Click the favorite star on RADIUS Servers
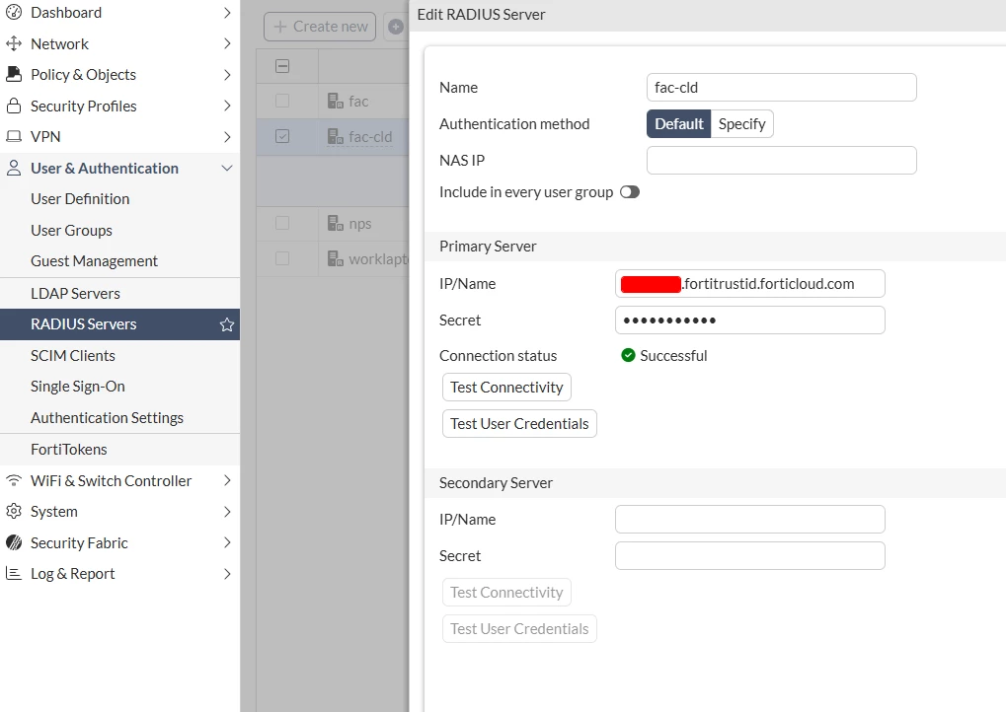The height and width of the screenshot is (712, 1006). point(226,324)
